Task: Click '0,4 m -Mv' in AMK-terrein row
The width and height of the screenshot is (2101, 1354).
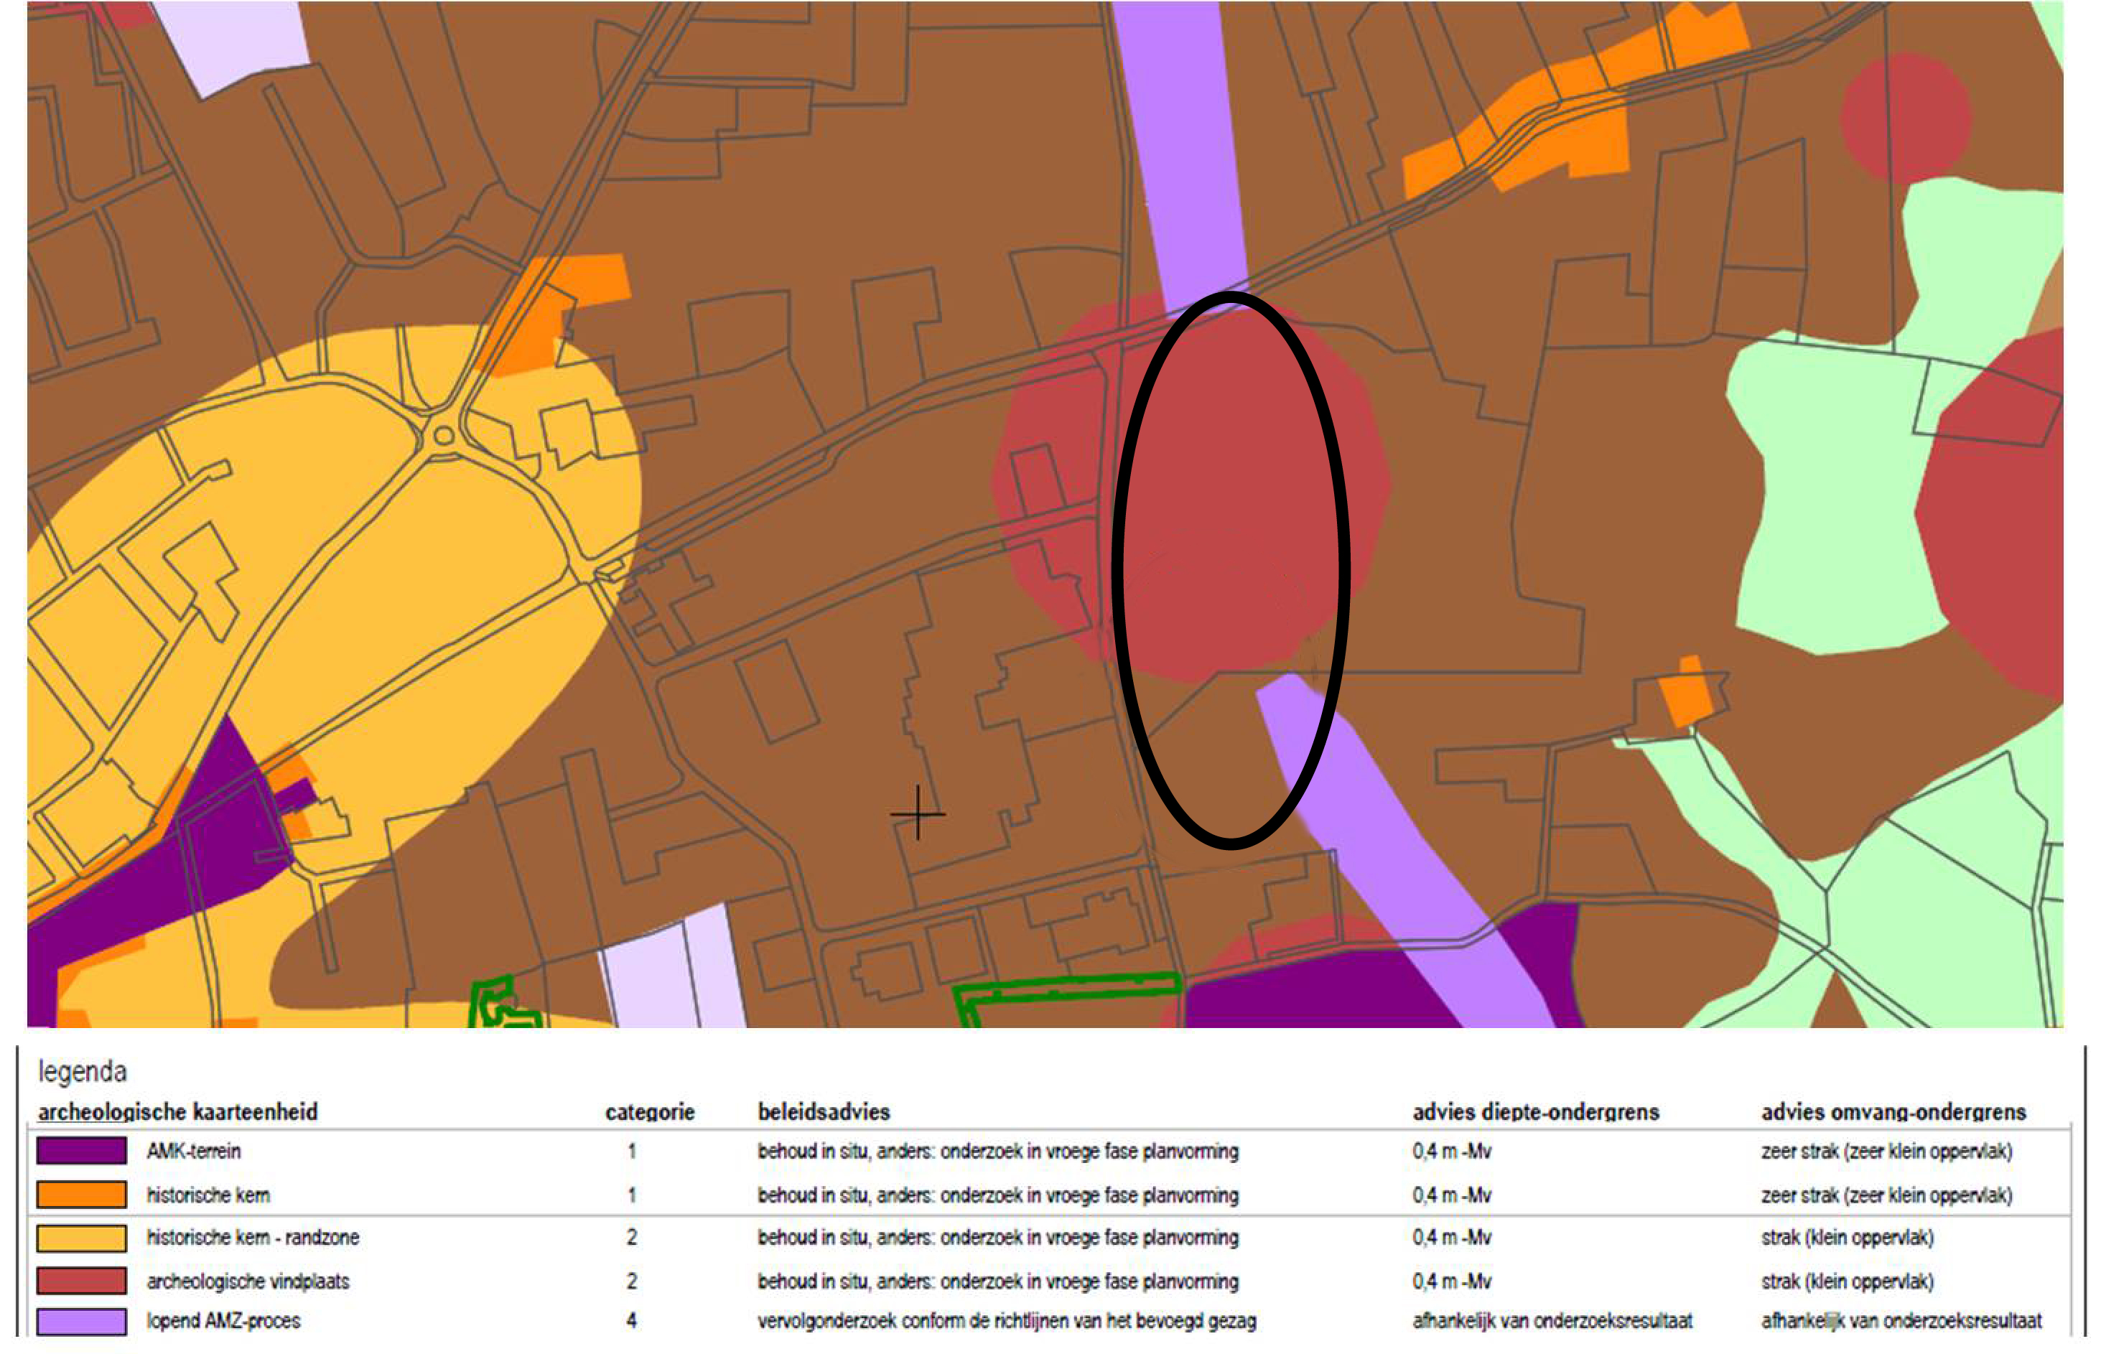Action: click(1452, 1151)
